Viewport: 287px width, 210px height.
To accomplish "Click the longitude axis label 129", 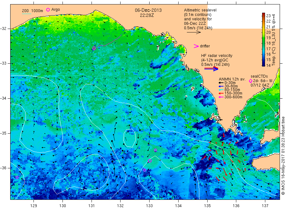I will pos(34,206).
